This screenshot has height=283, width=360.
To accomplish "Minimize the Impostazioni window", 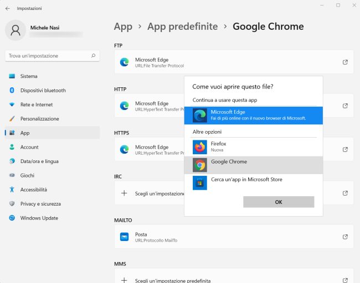I will [x=322, y=5].
